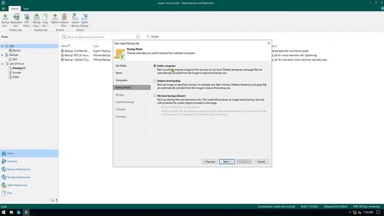Click the Server Manager icon in the taskbar
The height and width of the screenshot is (216, 384).
[19, 212]
